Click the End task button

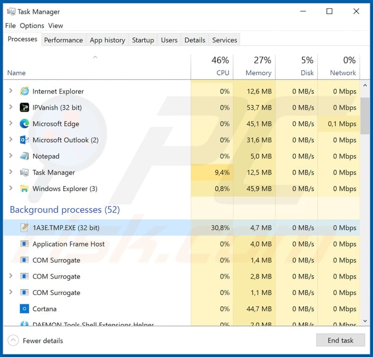click(340, 340)
